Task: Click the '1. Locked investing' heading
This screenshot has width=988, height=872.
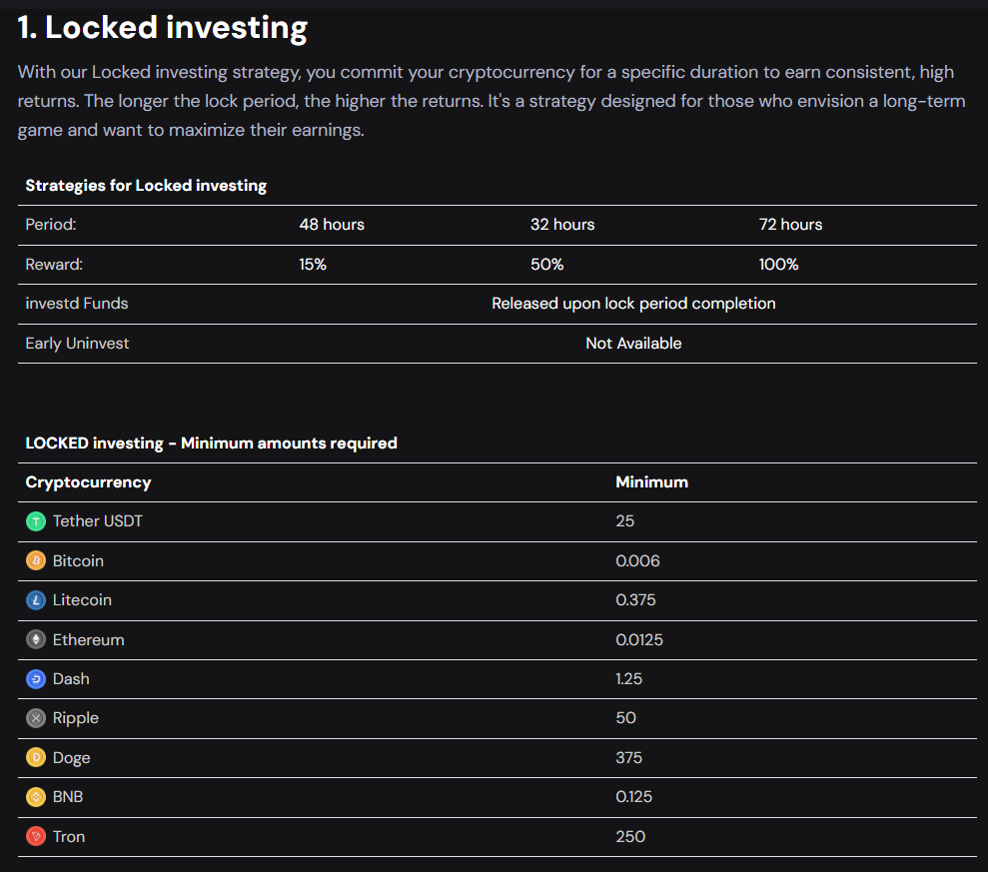Action: click(x=163, y=28)
